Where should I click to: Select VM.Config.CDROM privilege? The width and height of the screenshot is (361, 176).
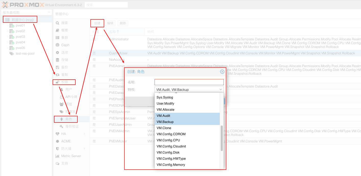pos(188,134)
